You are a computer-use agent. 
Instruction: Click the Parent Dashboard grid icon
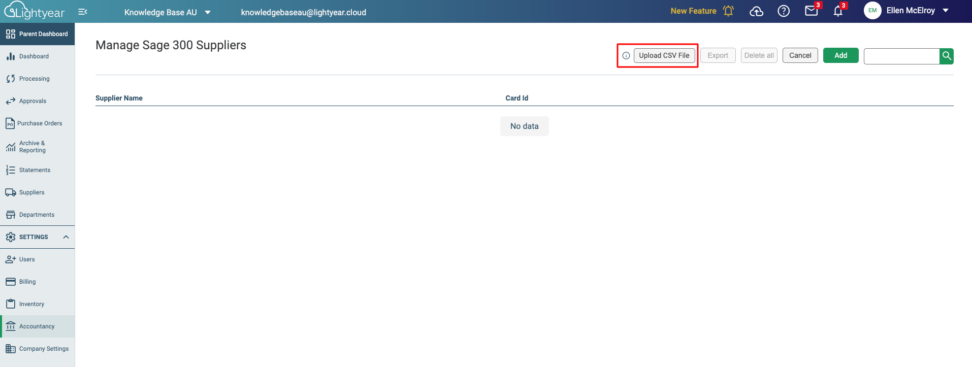(x=11, y=34)
